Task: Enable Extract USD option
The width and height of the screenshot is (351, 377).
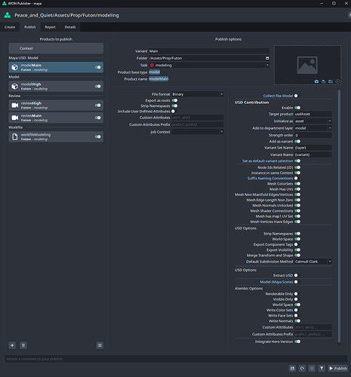Action: point(297,275)
